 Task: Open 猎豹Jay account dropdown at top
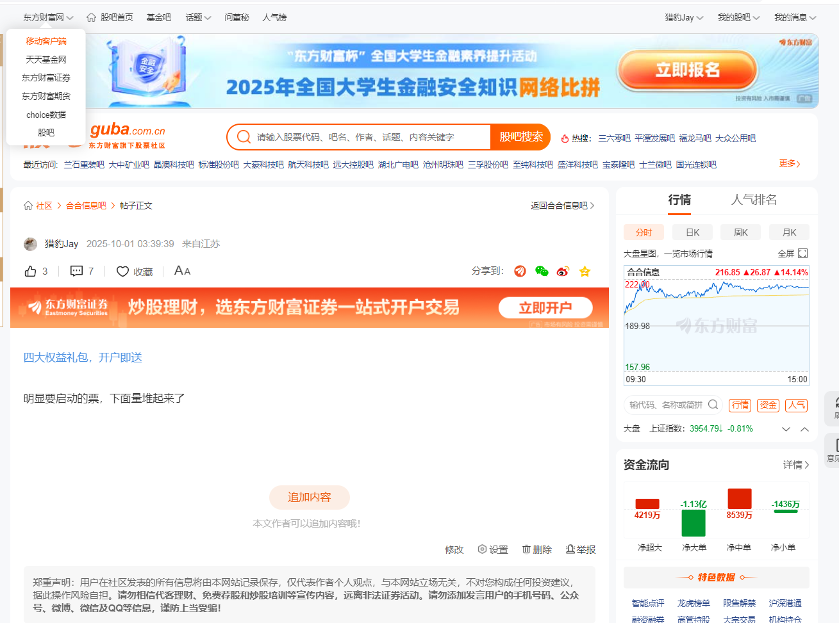[x=685, y=17]
